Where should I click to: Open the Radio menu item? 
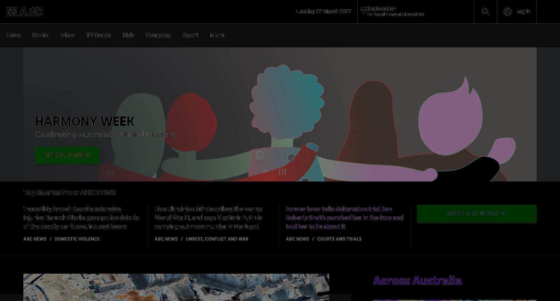(x=40, y=35)
